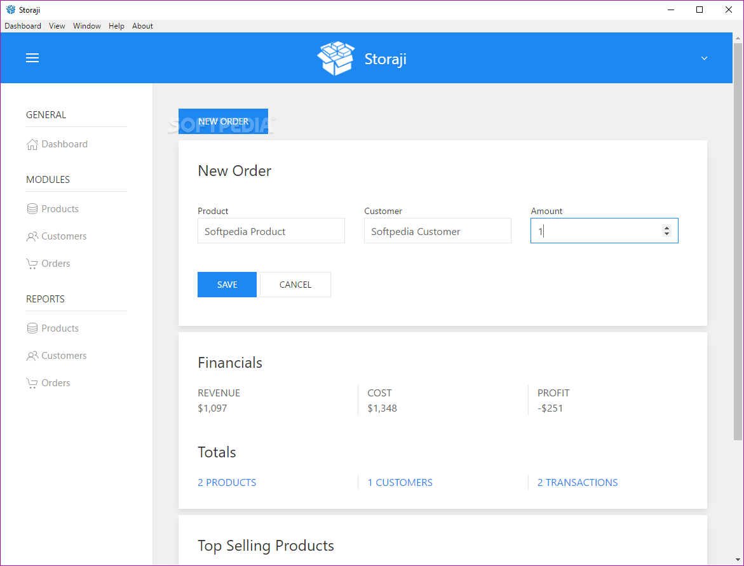
Task: Go to Dashboard in the sidebar
Action: coord(65,144)
